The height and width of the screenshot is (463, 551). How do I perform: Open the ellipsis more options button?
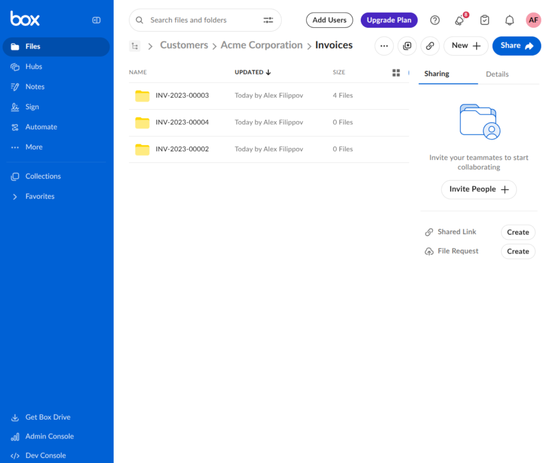click(384, 46)
